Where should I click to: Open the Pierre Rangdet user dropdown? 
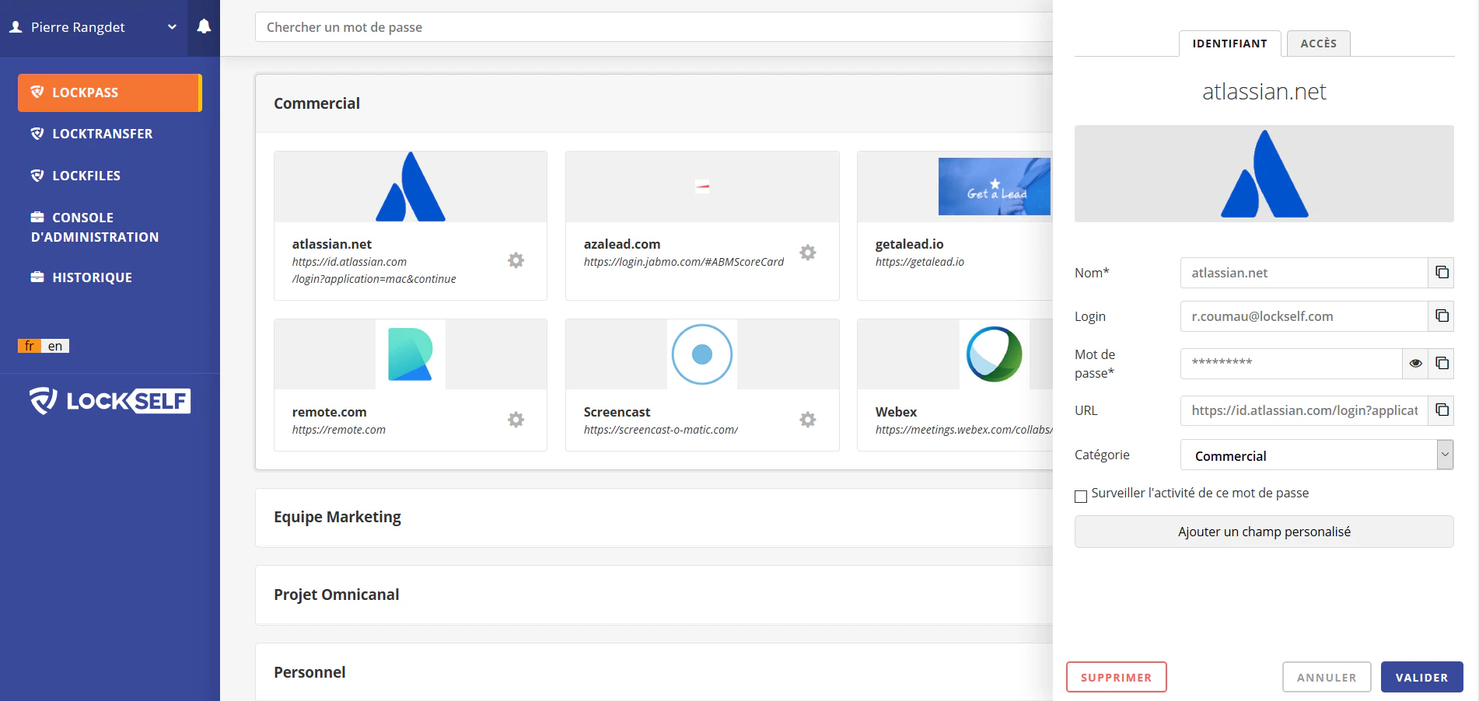pyautogui.click(x=93, y=27)
